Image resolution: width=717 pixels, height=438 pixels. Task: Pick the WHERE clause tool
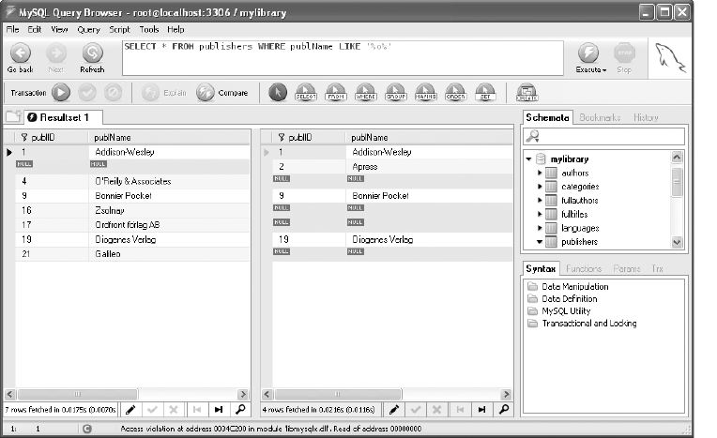(366, 92)
